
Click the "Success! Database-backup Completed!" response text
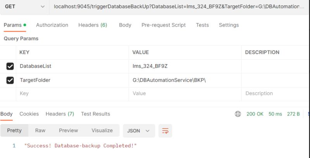(x=81, y=146)
